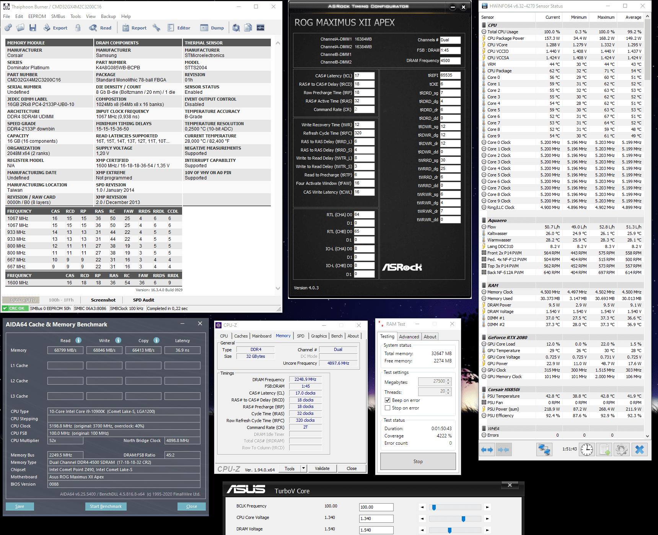
Task: Click the blue X icon in HWiNFO bottom bar
Action: pos(639,450)
